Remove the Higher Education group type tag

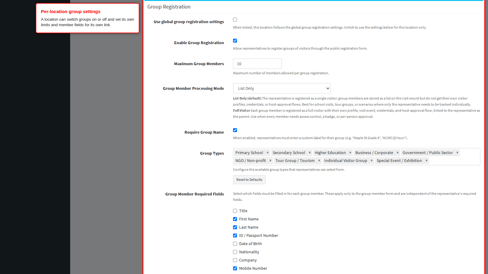coord(350,153)
